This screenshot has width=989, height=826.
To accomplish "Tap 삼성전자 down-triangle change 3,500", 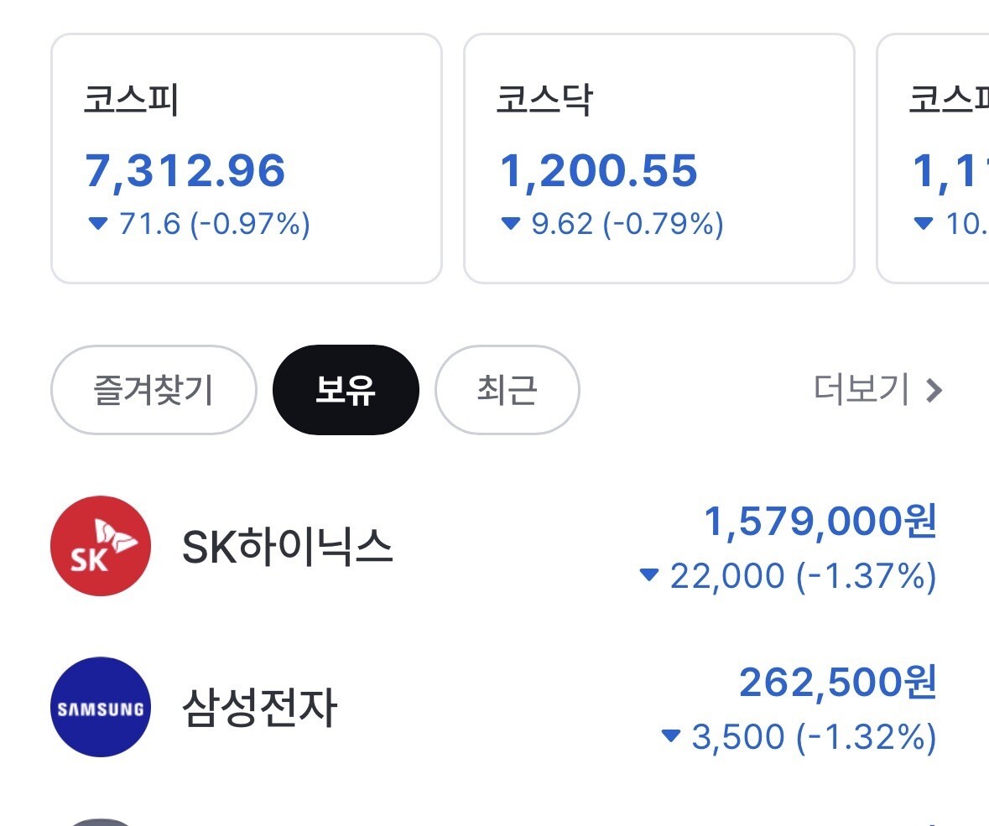I will click(723, 736).
